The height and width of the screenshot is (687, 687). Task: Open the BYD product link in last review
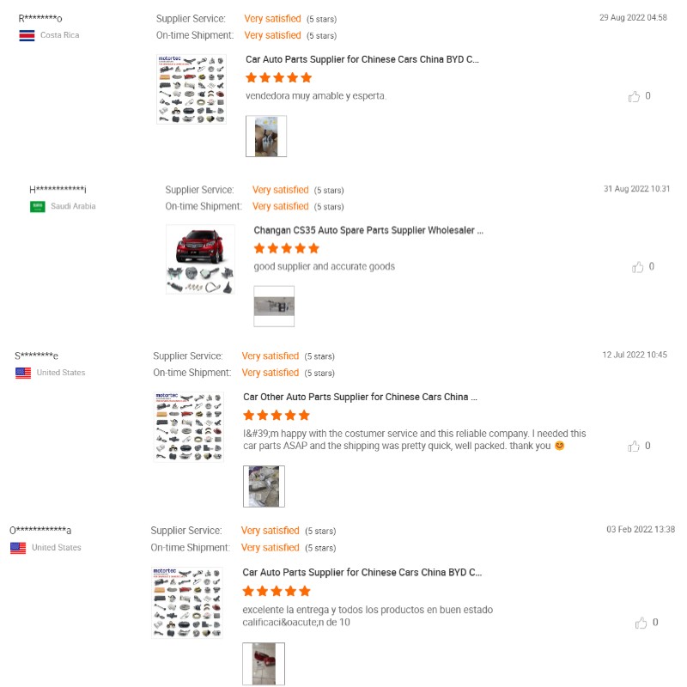pyautogui.click(x=362, y=572)
